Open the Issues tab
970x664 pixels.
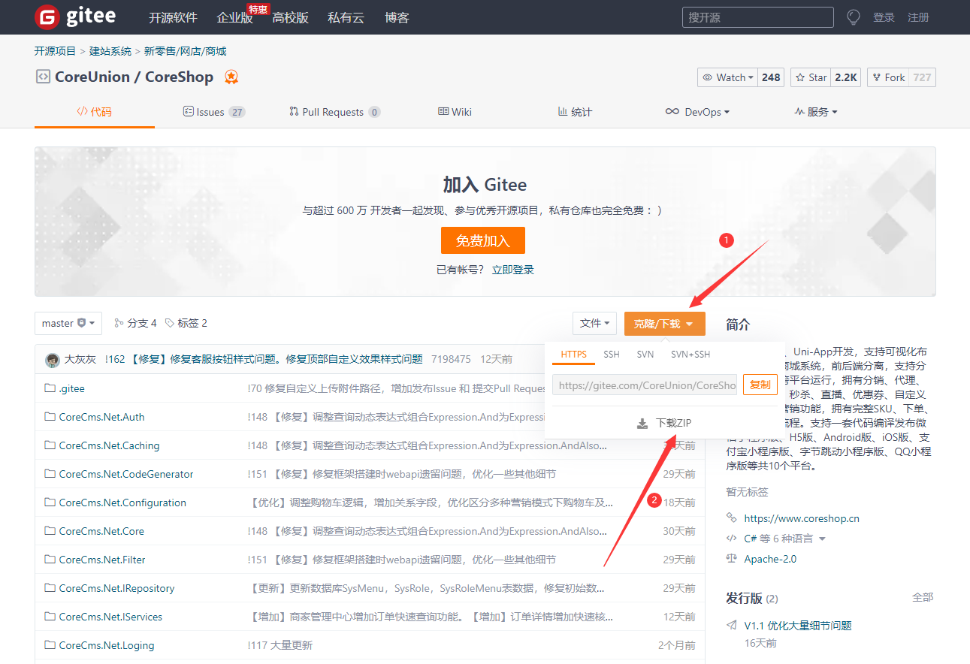pyautogui.click(x=213, y=112)
